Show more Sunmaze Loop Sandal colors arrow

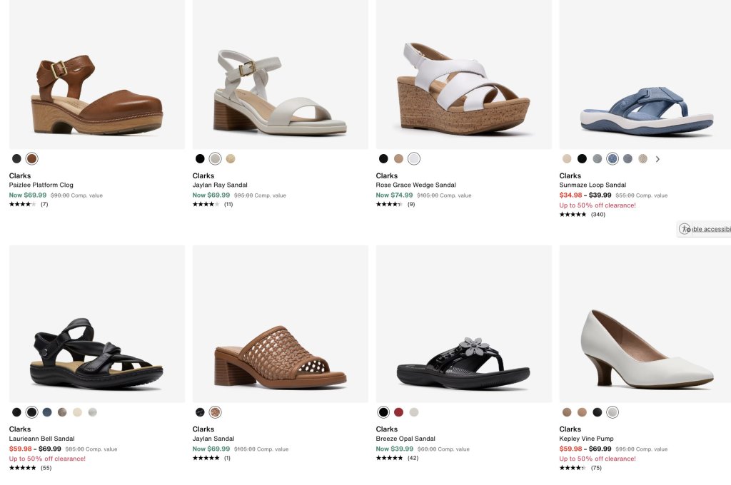tap(657, 159)
